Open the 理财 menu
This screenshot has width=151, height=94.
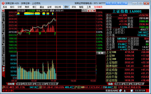66,7
